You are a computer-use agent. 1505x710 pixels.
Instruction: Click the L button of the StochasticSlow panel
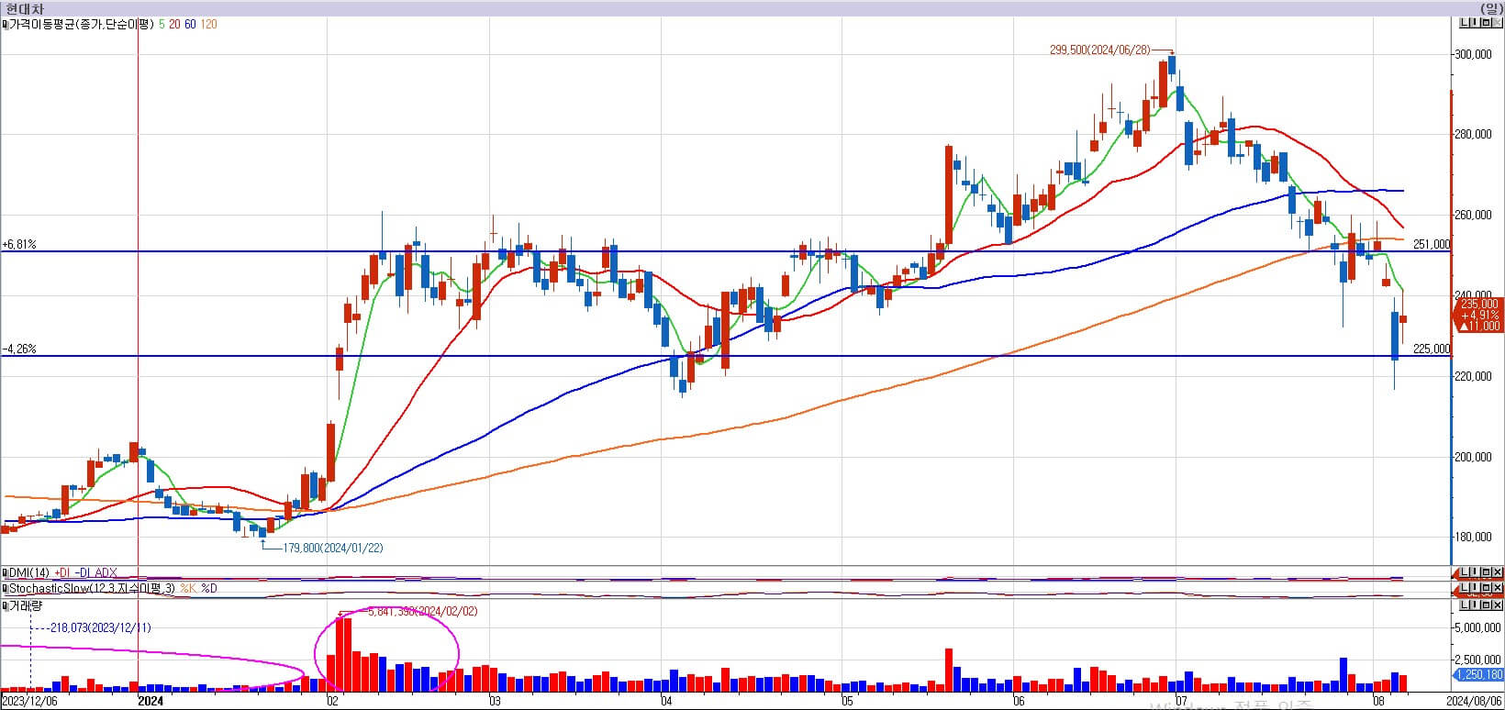point(1465,587)
